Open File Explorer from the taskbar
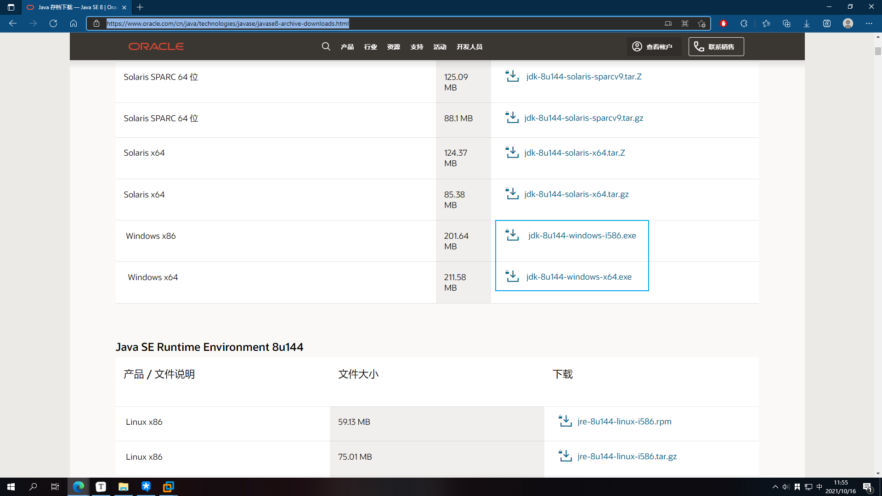Viewport: 882px width, 496px height. (x=123, y=487)
